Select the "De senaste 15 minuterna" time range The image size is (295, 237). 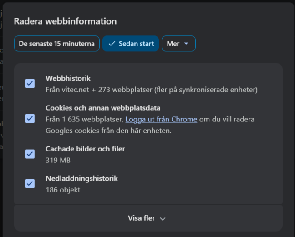[x=57, y=44]
